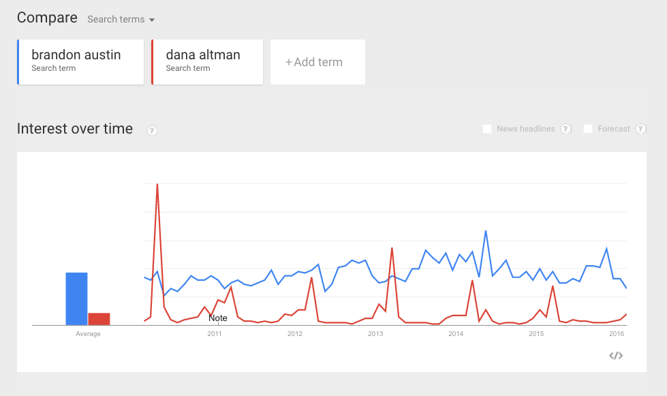Click the Add term button
This screenshot has width=667, height=396.
317,62
